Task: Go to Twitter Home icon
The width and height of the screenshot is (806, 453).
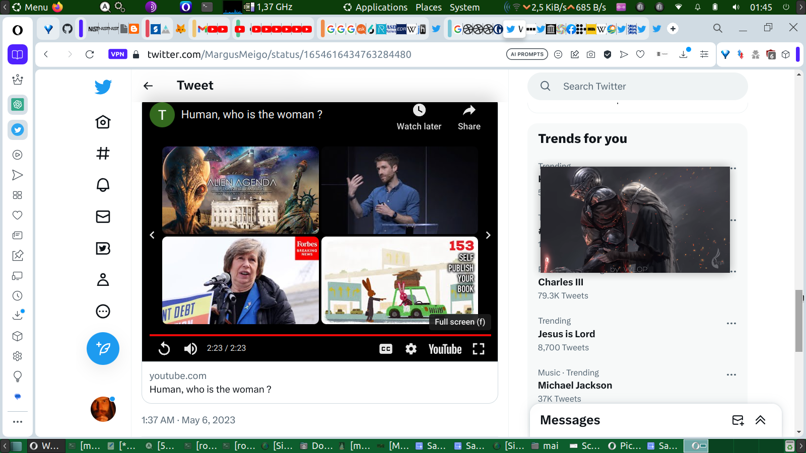Action: click(103, 122)
